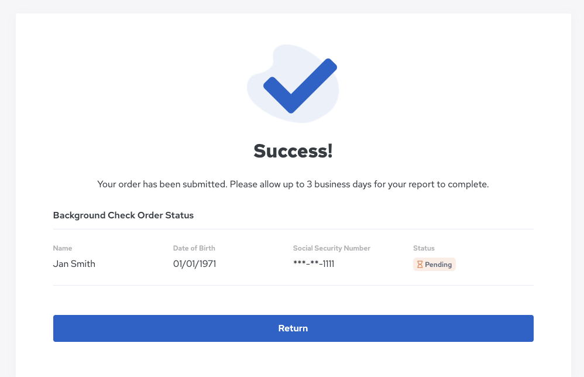Screen dimensions: 584x377
Task: Click the Social Security Number column label
Action: [x=332, y=248]
